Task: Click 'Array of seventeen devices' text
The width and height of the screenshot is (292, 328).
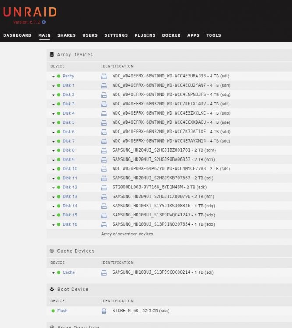Action: point(127,234)
